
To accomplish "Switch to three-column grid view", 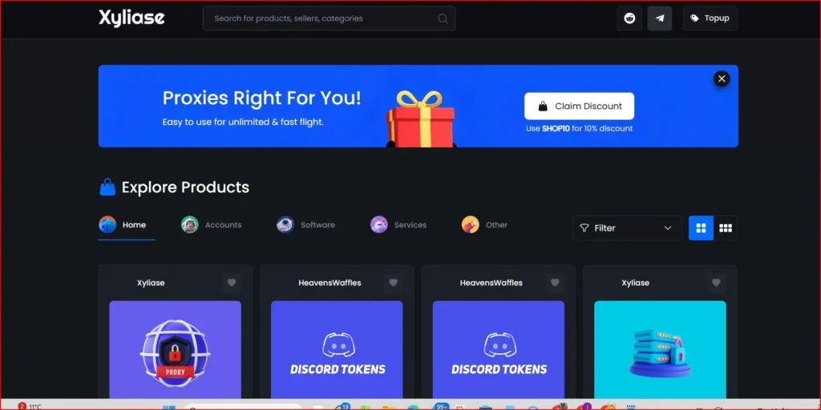I will [725, 228].
